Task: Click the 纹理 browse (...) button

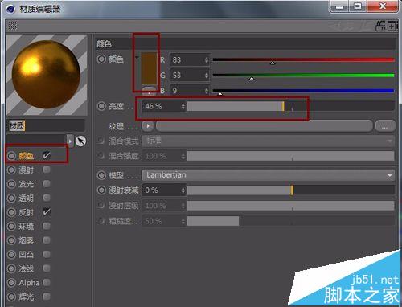Action: (x=385, y=126)
